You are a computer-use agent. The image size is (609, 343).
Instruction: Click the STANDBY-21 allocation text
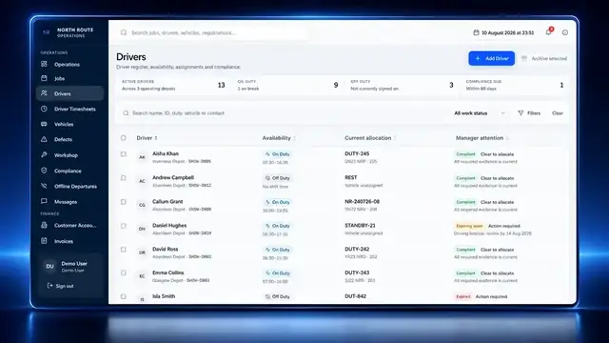(x=360, y=225)
